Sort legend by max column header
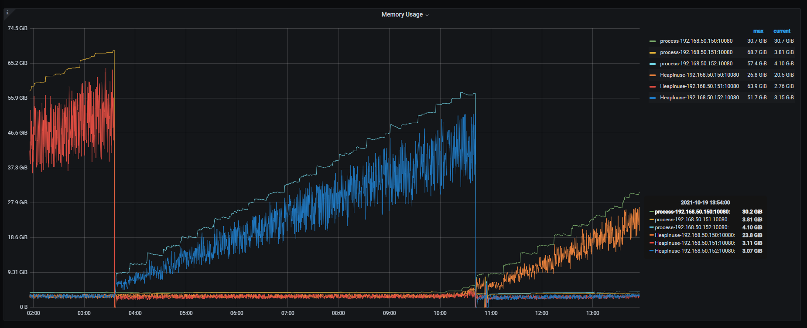The image size is (807, 328). [x=758, y=31]
